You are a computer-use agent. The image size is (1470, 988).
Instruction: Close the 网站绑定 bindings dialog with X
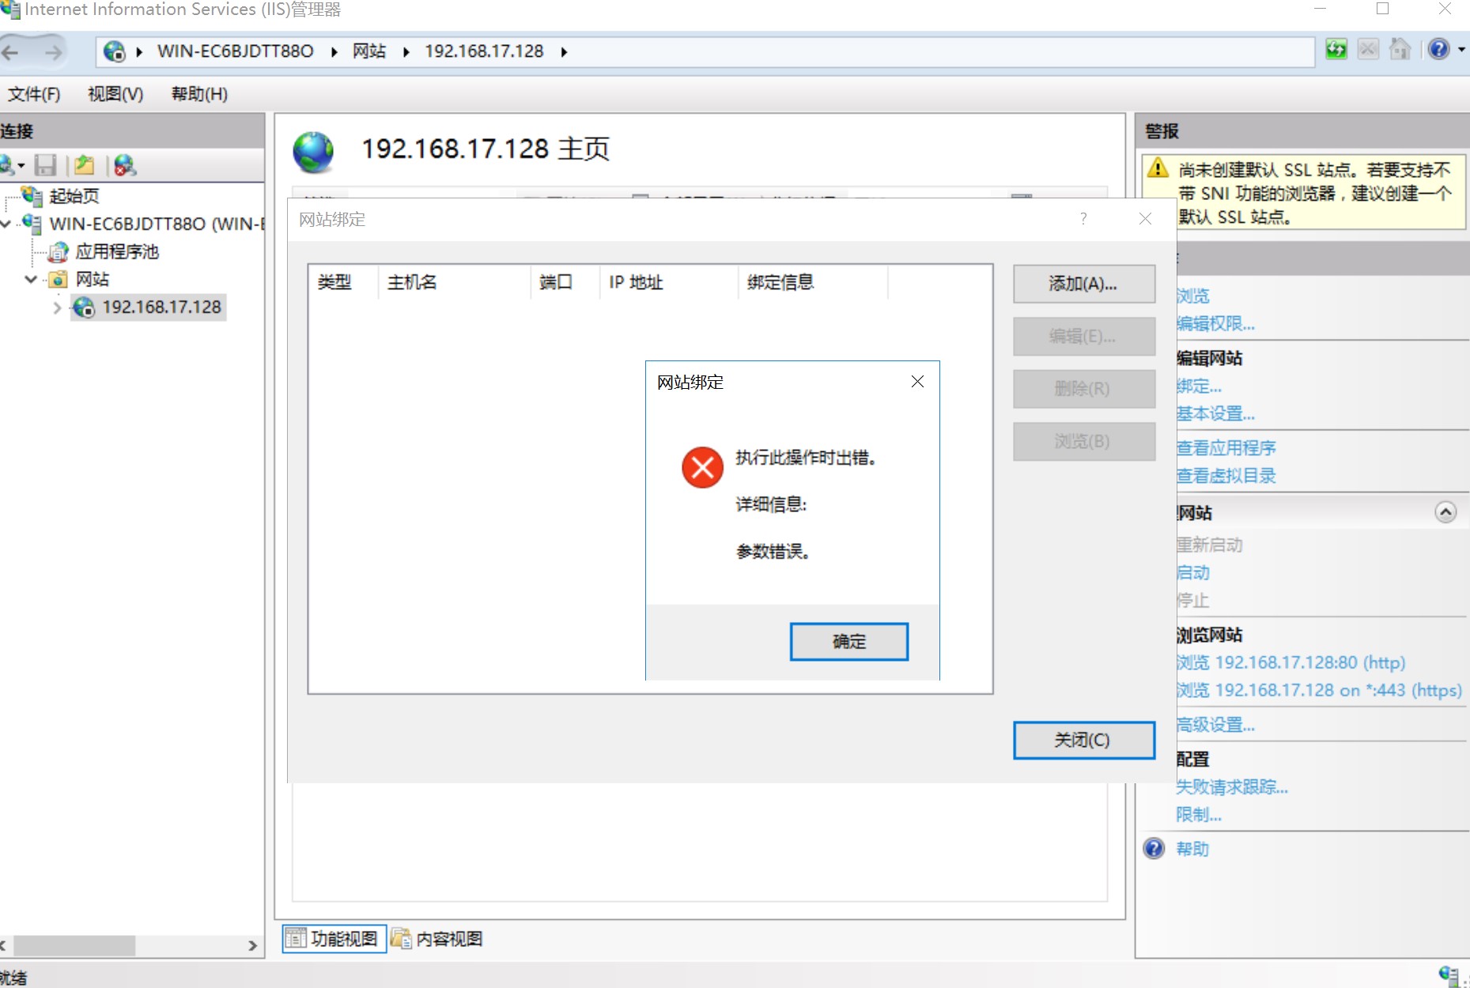tap(1145, 219)
